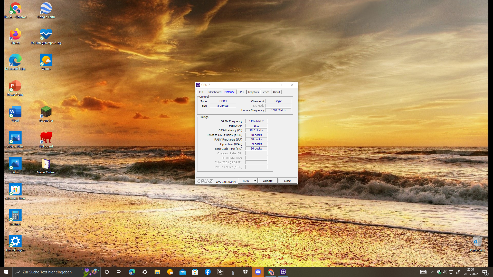Click the Validate button
The height and width of the screenshot is (277, 493).
click(x=268, y=181)
